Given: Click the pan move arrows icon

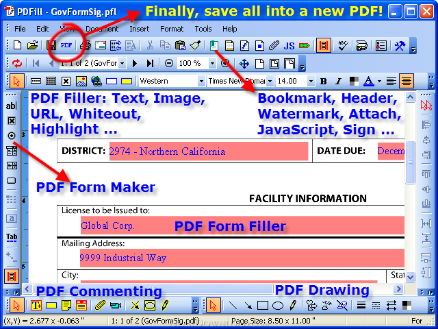Looking at the screenshot, I should (x=244, y=64).
